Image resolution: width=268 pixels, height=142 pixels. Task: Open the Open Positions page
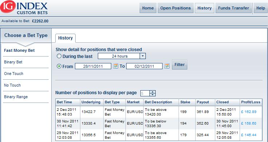(x=176, y=8)
